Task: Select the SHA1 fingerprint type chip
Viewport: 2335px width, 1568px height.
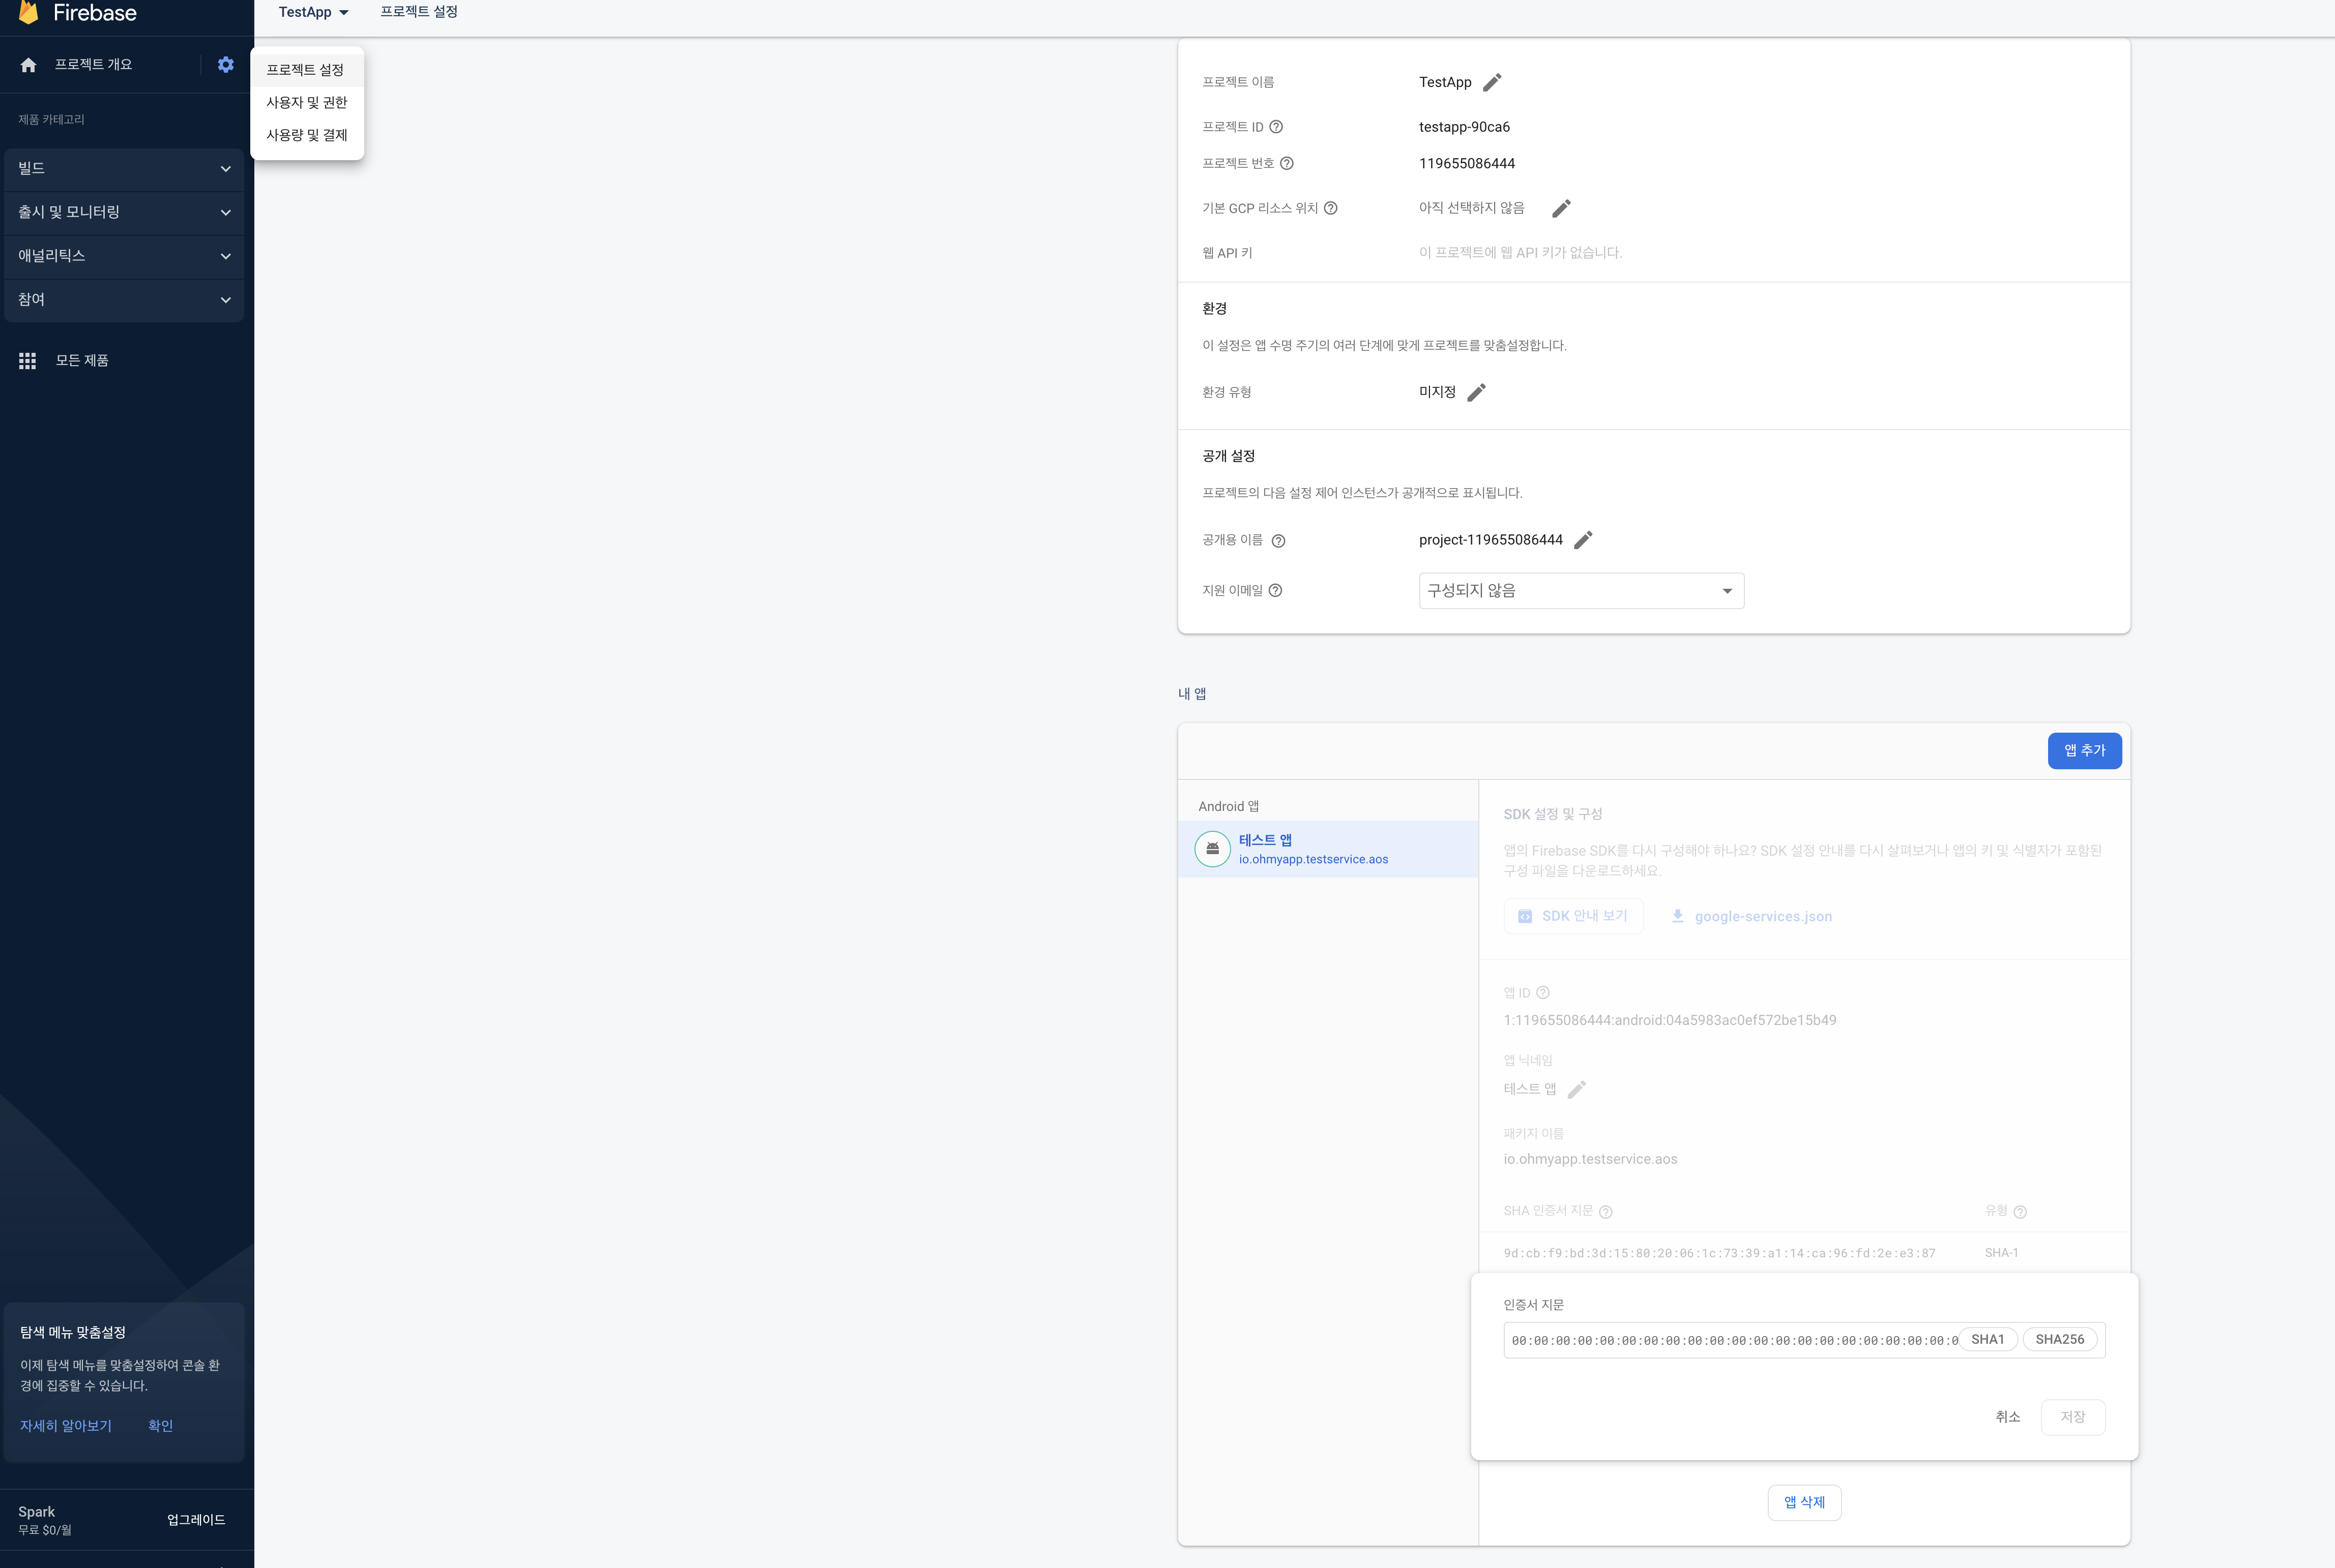Action: click(1987, 1340)
